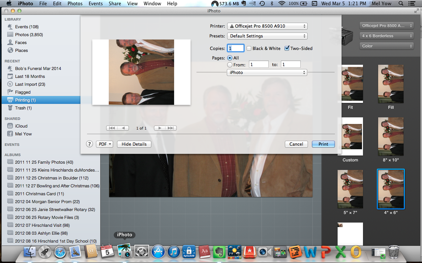
Task: Open Finder from the Dock
Action: [x=30, y=252]
